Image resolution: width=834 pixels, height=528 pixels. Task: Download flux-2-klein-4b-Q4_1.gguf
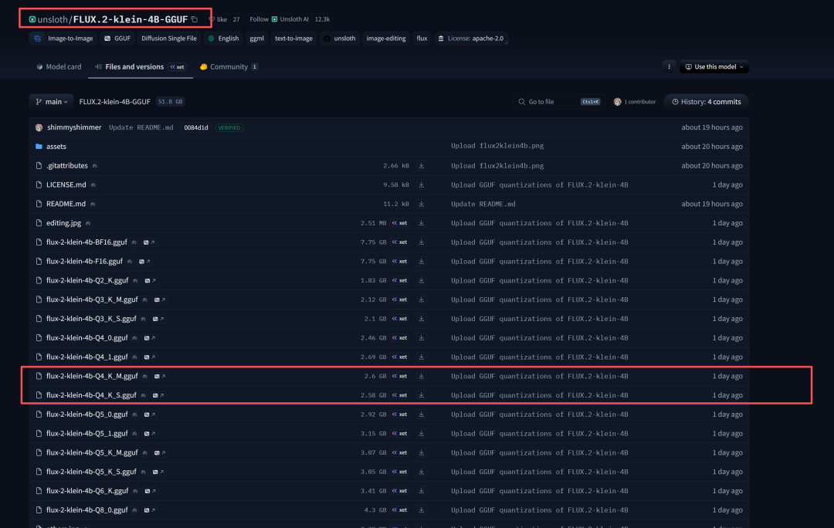[x=422, y=357]
